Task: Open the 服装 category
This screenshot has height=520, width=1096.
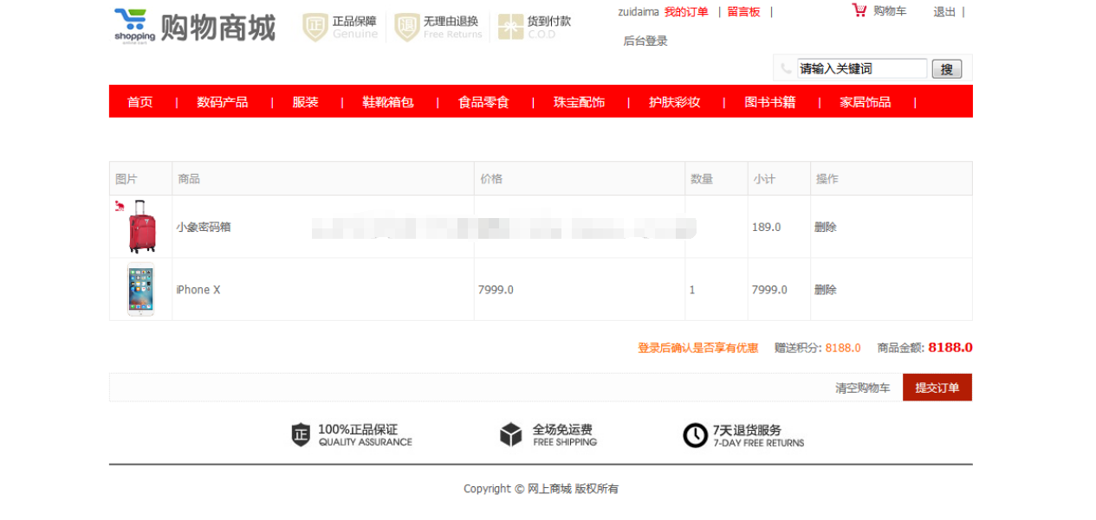Action: 306,102
